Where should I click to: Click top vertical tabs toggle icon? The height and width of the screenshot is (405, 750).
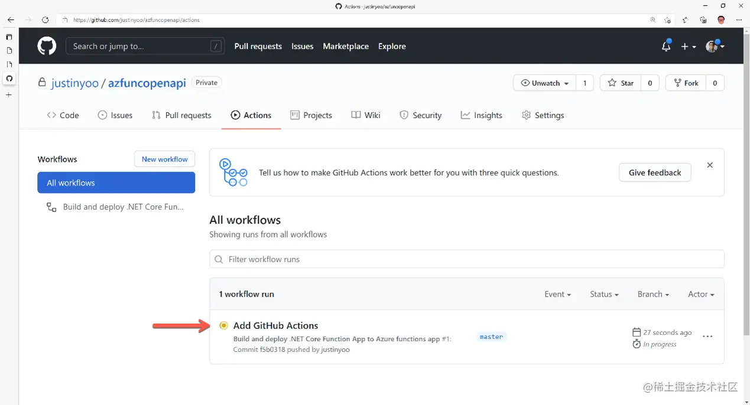(9, 37)
